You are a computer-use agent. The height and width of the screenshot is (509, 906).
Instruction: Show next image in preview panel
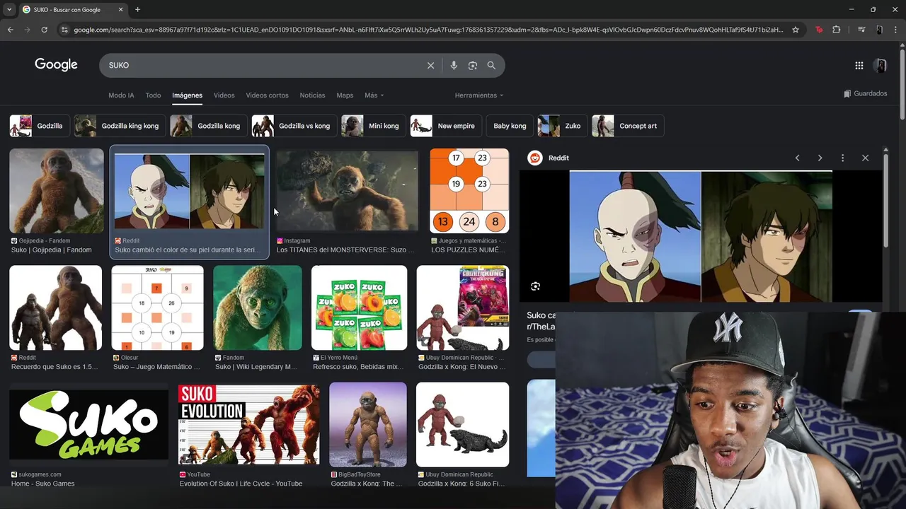(x=820, y=158)
